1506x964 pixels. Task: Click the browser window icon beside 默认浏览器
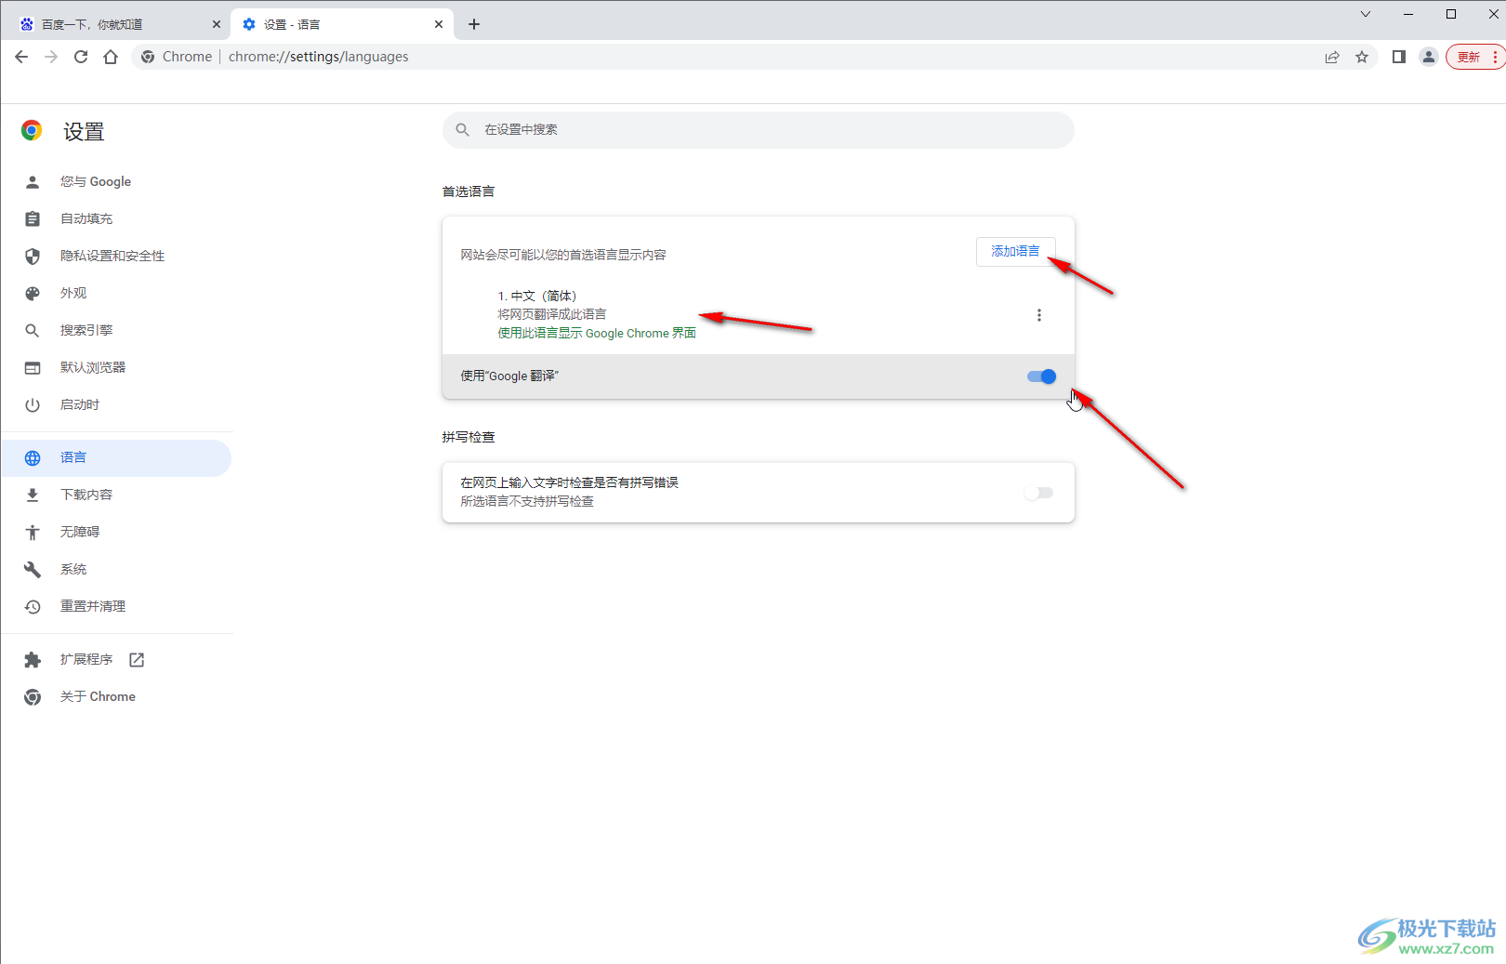point(33,367)
